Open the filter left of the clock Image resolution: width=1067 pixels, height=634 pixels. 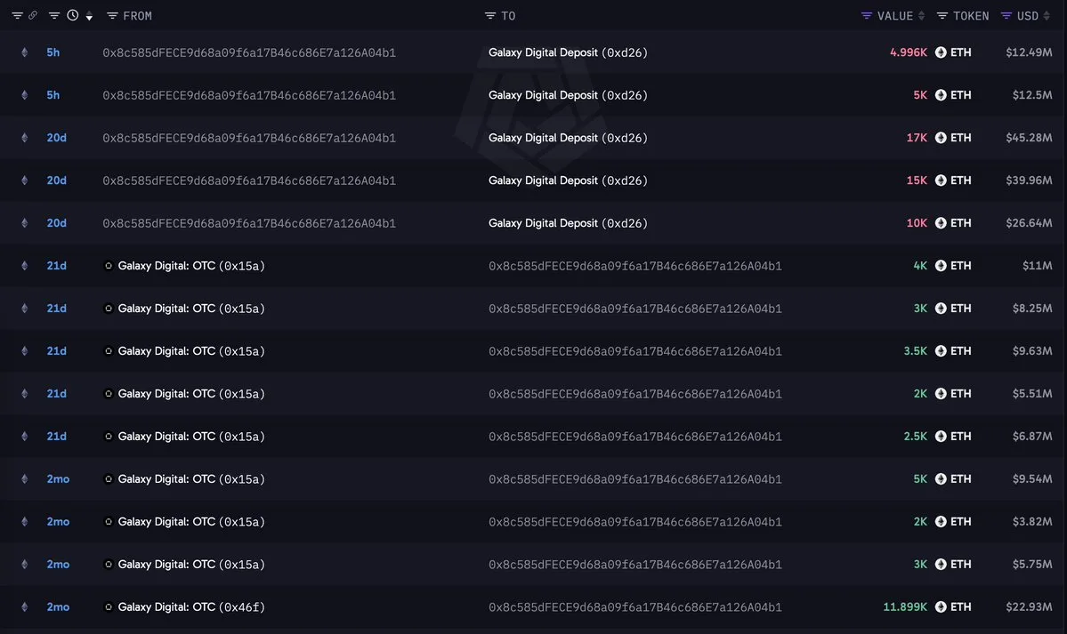pyautogui.click(x=53, y=16)
